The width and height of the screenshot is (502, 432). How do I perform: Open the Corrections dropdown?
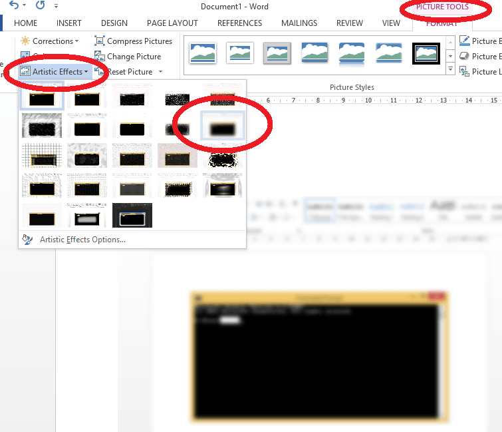tap(50, 41)
